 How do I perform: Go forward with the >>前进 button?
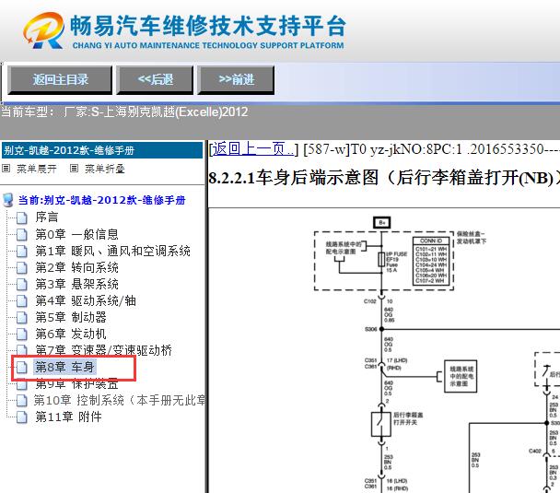pyautogui.click(x=236, y=79)
